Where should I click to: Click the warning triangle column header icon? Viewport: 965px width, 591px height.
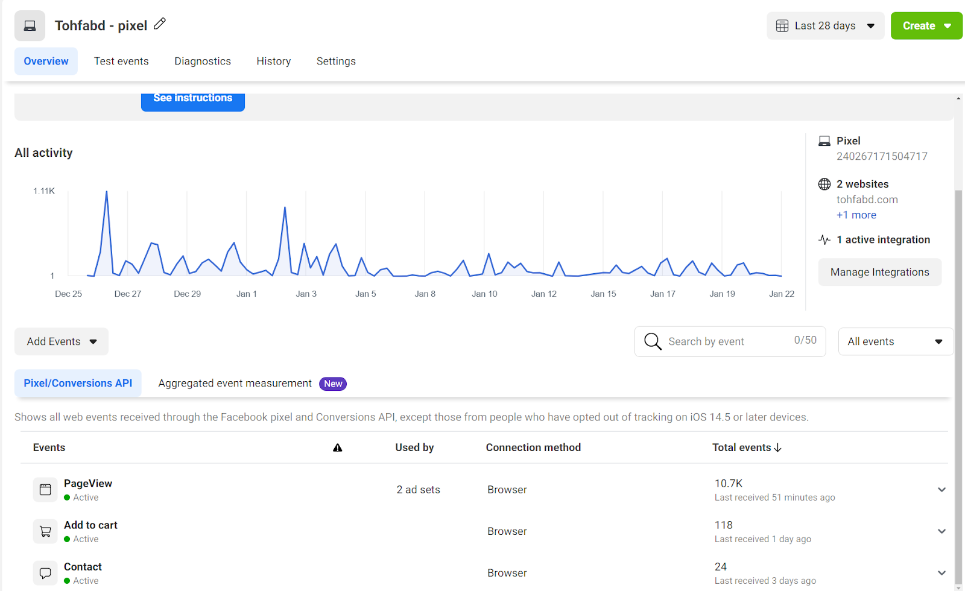tap(338, 447)
